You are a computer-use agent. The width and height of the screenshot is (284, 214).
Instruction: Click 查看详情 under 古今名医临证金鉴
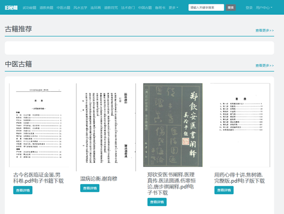(x=23, y=190)
